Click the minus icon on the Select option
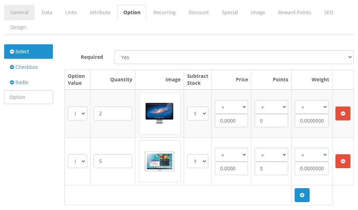The width and height of the screenshot is (358, 210). pyautogui.click(x=12, y=52)
